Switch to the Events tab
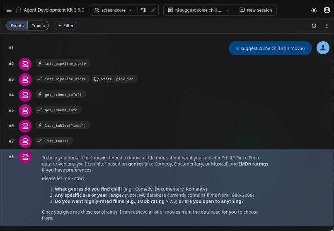This screenshot has height=231, width=334. (17, 26)
